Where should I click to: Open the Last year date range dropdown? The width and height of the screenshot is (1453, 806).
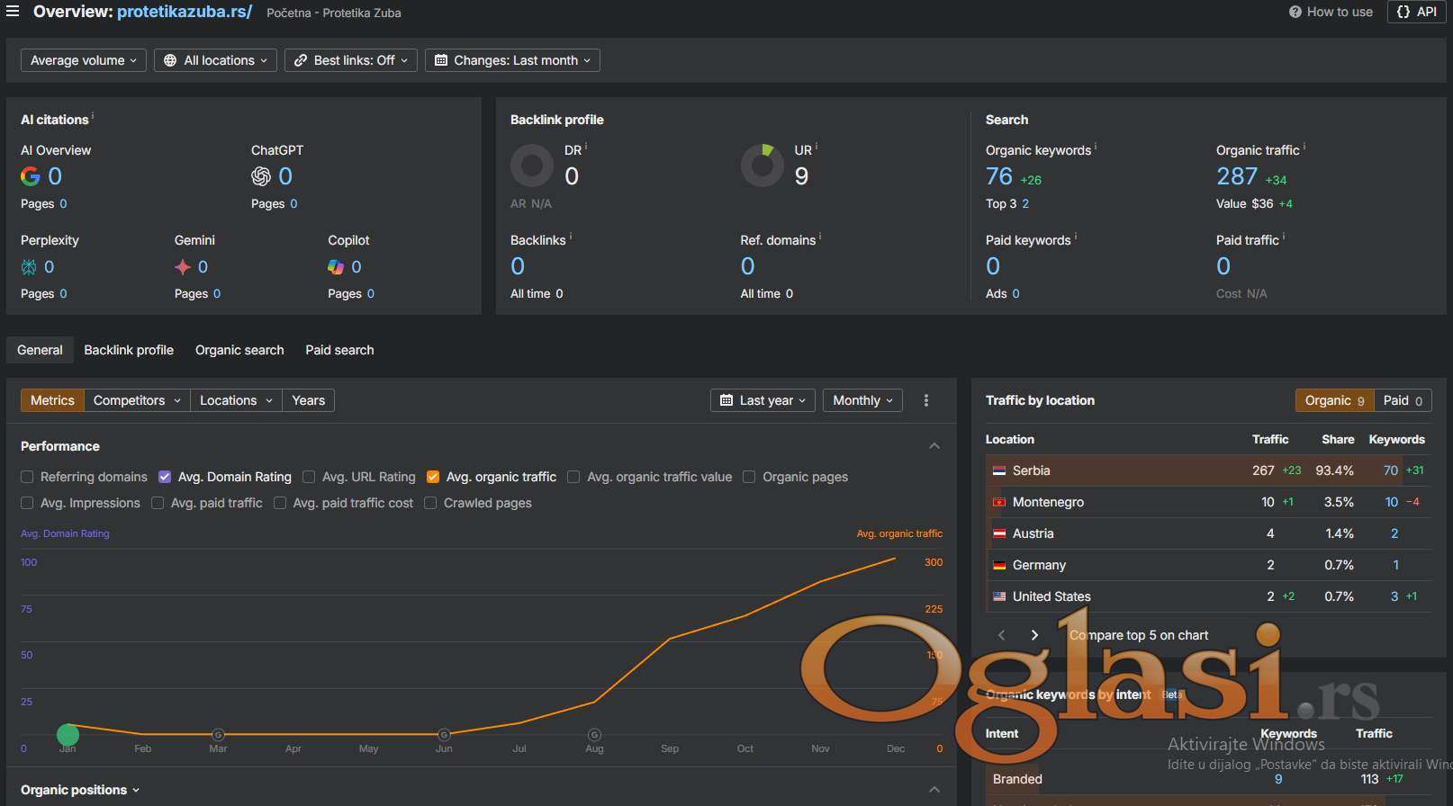[x=763, y=400]
